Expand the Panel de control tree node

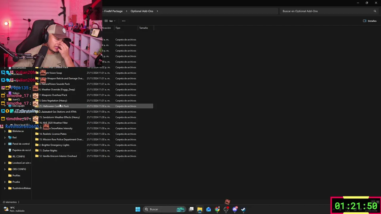[5, 144]
